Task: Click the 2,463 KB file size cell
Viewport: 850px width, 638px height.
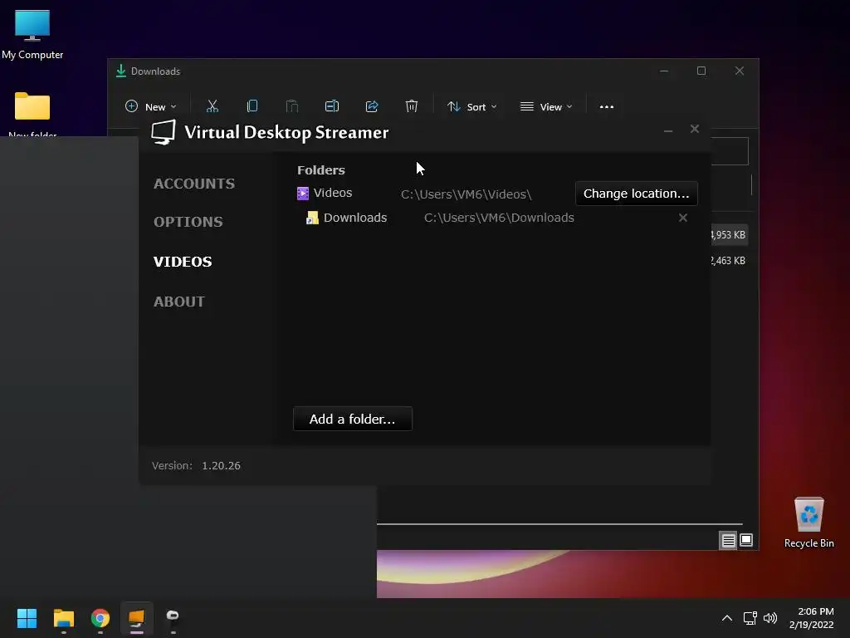Action: point(729,261)
